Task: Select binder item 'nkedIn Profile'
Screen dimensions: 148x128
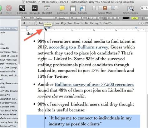Action: pos(7,71)
